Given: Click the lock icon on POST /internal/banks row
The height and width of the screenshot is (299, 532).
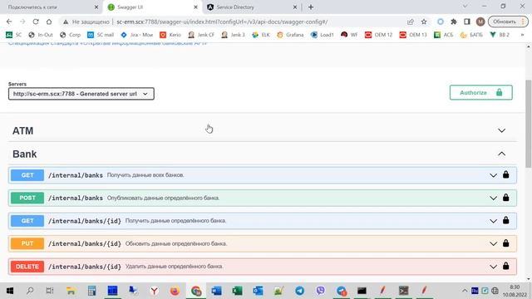Looking at the screenshot, I should pyautogui.click(x=506, y=198).
